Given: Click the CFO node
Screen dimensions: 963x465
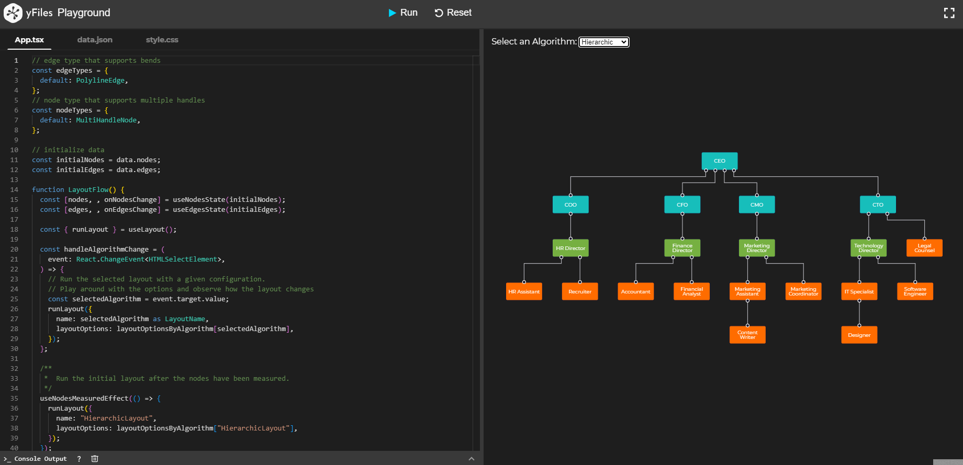Looking at the screenshot, I should (682, 205).
